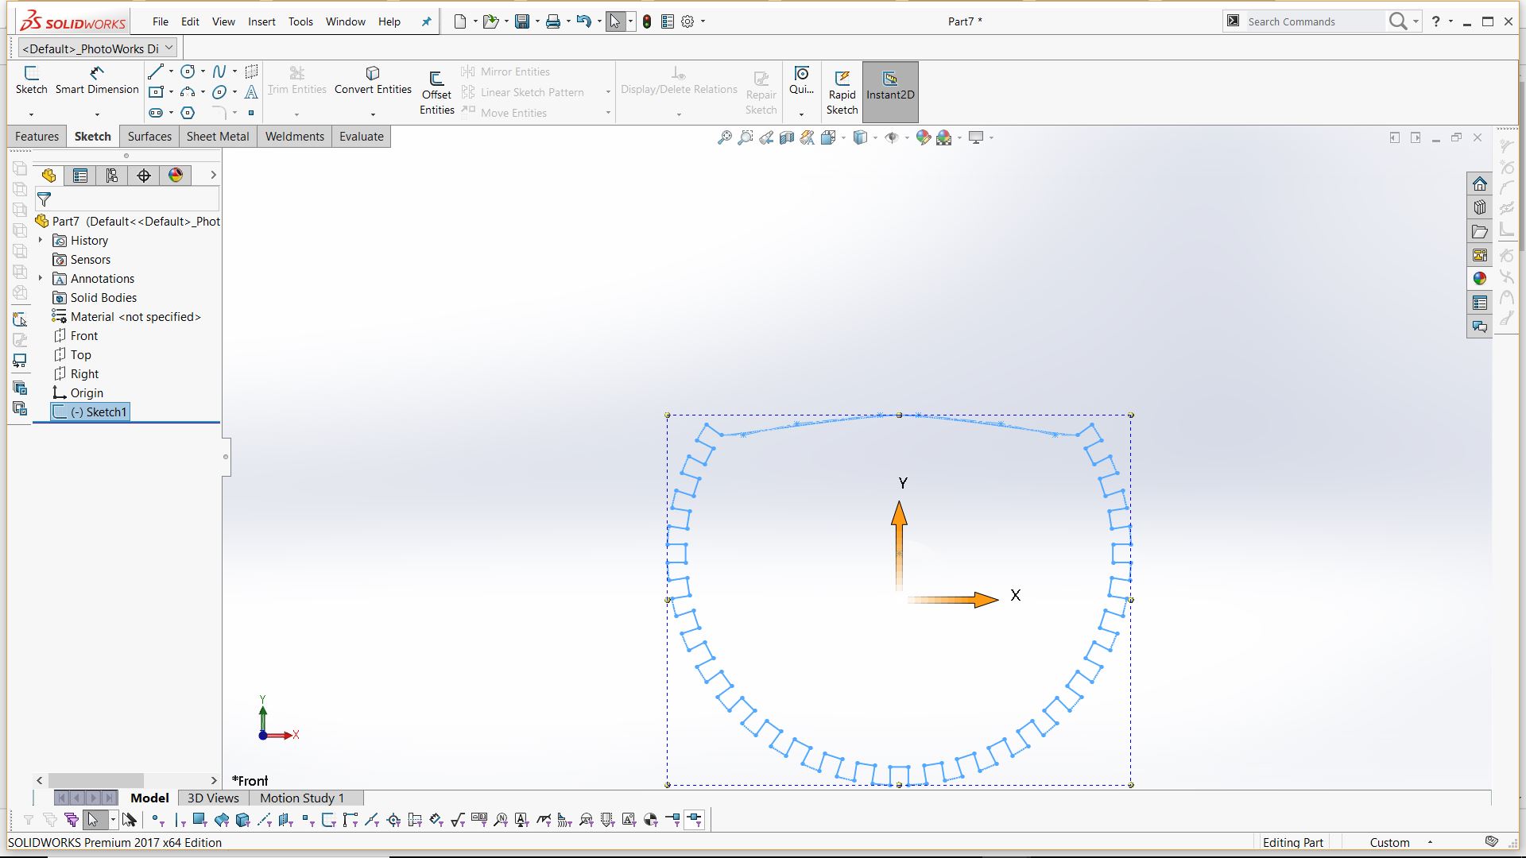Pin the menu bar with pushpin
Image resolution: width=1526 pixels, height=858 pixels.
(x=426, y=21)
